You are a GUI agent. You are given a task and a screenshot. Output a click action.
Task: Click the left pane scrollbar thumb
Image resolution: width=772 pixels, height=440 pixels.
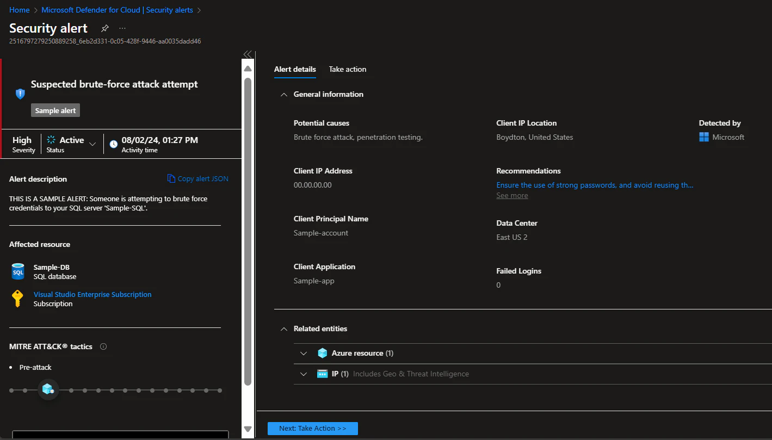(x=248, y=231)
